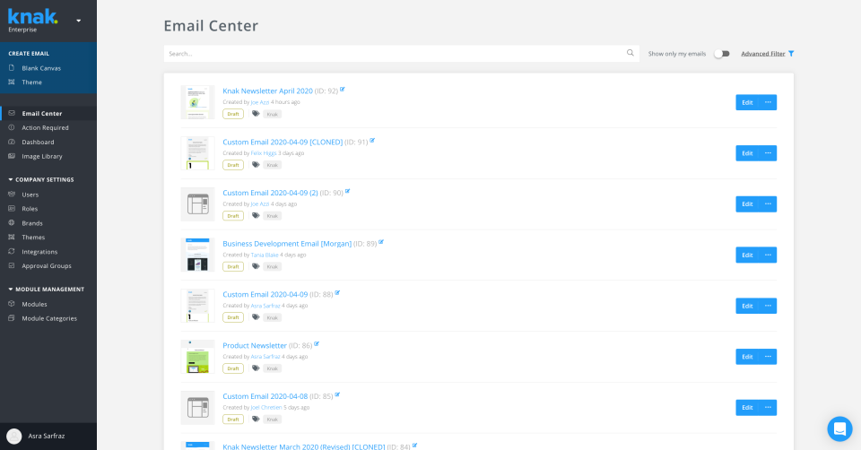Image resolution: width=861 pixels, height=450 pixels.
Task: Rename Business Development Email via pencil icon
Action: 381,242
